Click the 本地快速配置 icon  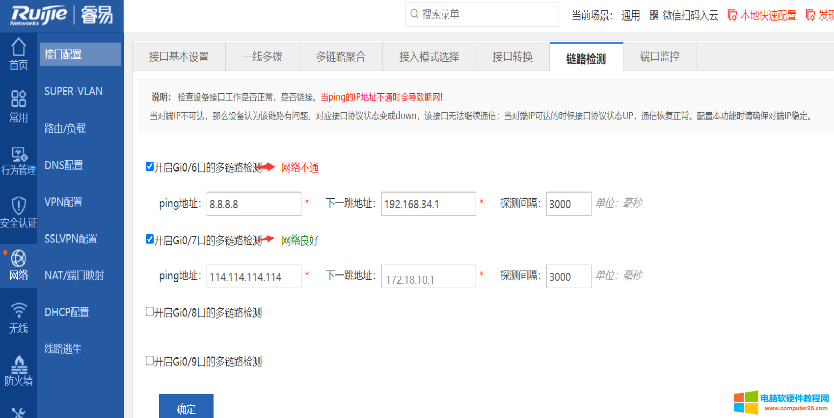point(732,15)
